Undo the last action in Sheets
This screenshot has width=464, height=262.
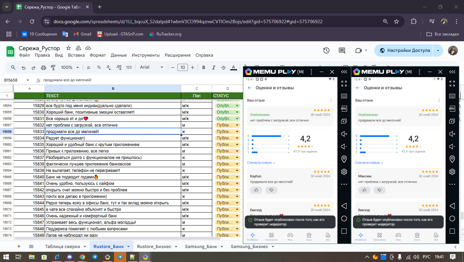[24, 67]
